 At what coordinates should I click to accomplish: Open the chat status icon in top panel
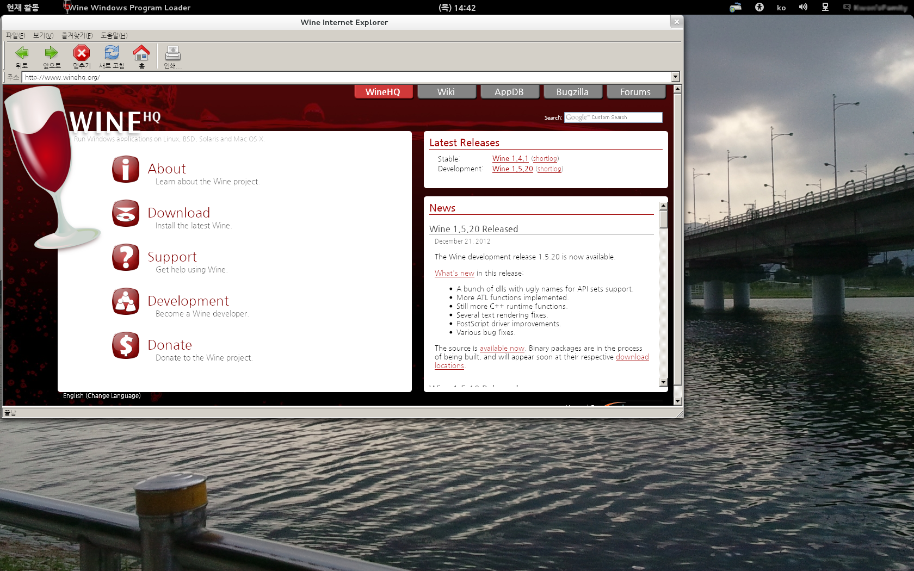point(847,7)
